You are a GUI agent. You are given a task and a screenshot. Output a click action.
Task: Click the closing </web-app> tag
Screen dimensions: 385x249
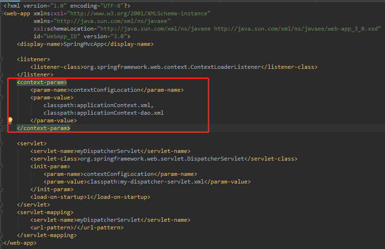pos(20,243)
